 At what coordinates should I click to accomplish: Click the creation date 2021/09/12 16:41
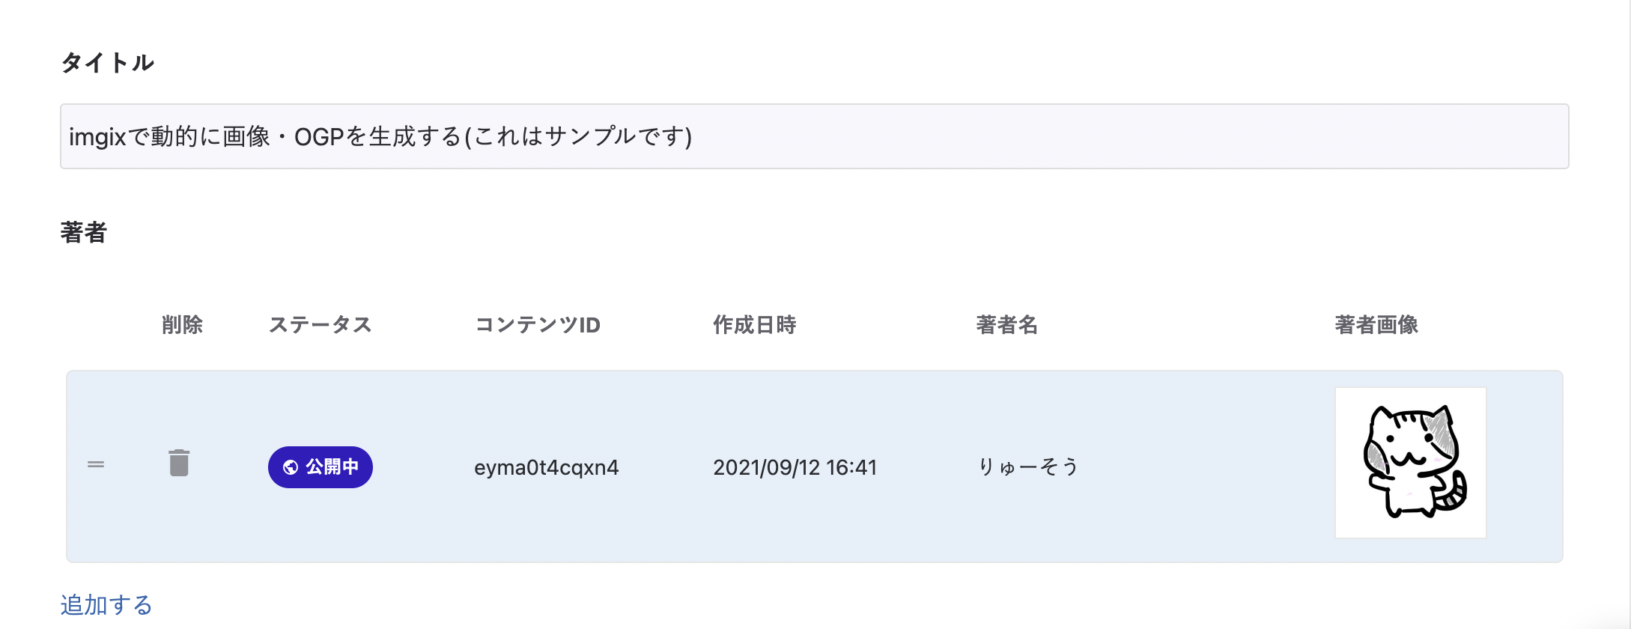(795, 467)
